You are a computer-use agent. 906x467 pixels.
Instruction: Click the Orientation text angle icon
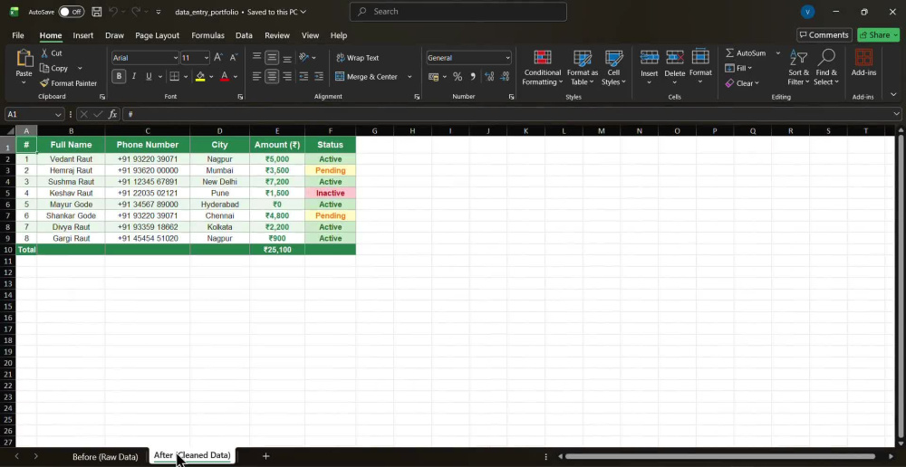(x=304, y=57)
